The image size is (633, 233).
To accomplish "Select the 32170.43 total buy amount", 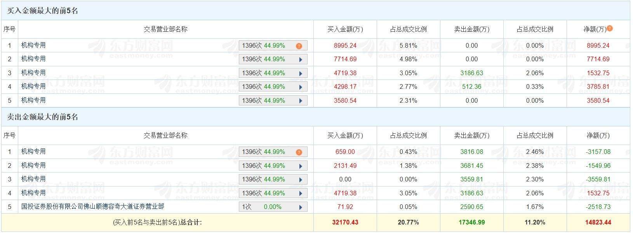I will (345, 223).
